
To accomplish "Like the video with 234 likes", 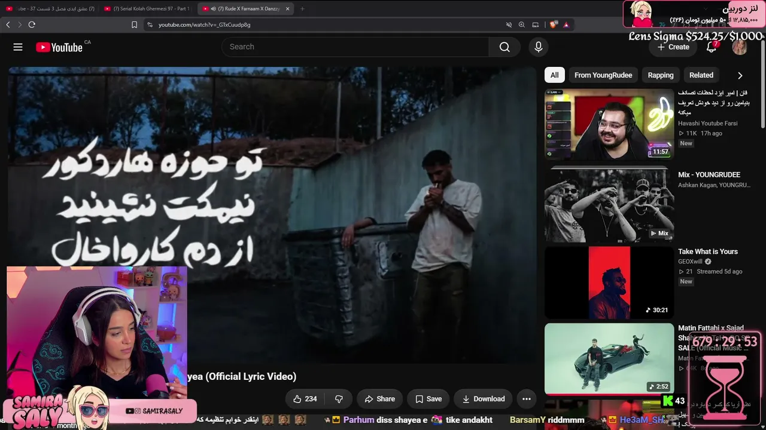I will (305, 399).
